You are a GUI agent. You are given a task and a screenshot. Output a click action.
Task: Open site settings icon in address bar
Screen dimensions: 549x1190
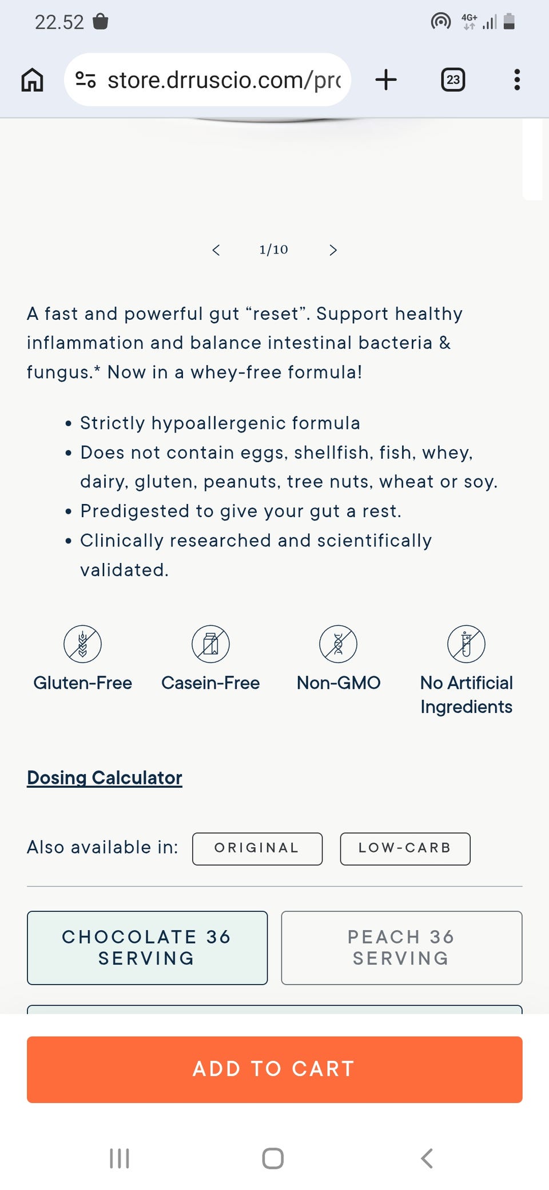click(x=86, y=80)
